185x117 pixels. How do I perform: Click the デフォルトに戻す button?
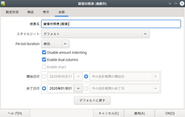92,100
